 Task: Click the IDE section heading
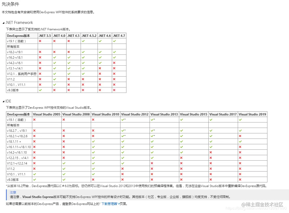(x=8, y=101)
